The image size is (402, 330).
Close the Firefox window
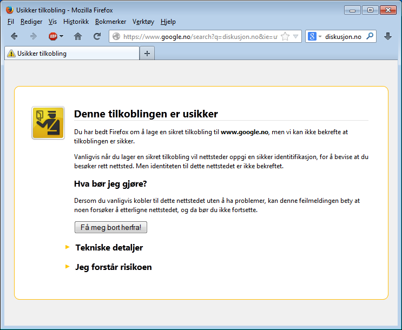[x=388, y=10]
